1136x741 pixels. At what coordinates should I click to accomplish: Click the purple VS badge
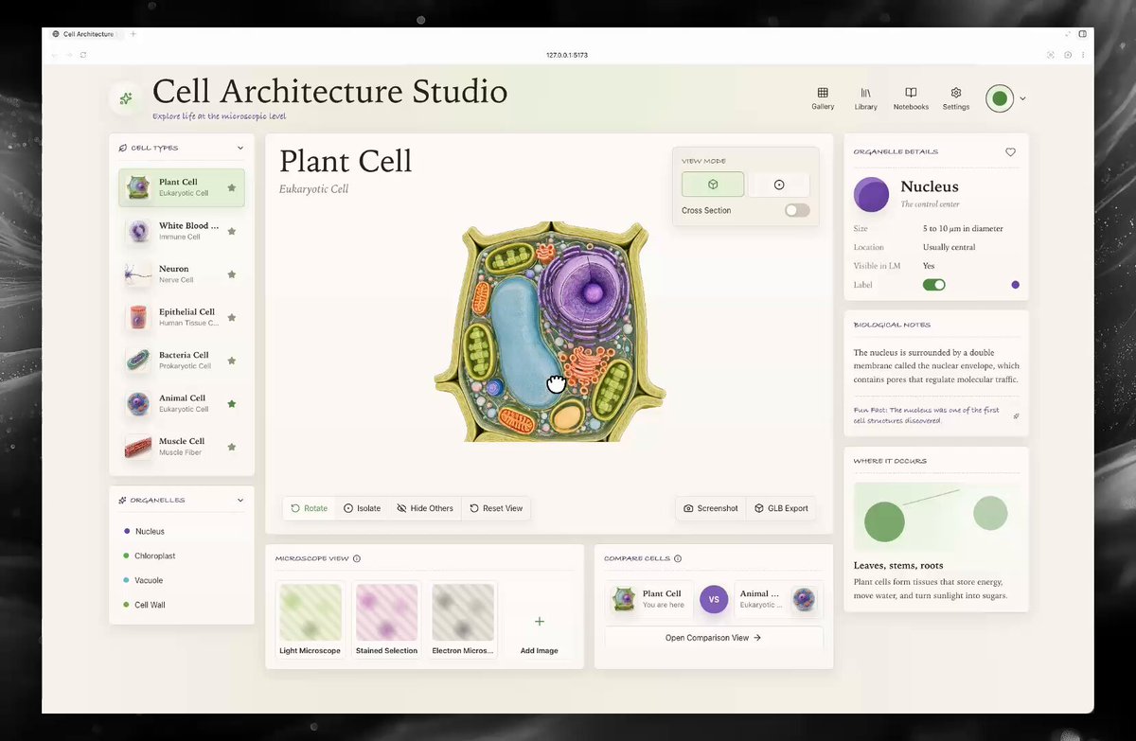point(714,599)
